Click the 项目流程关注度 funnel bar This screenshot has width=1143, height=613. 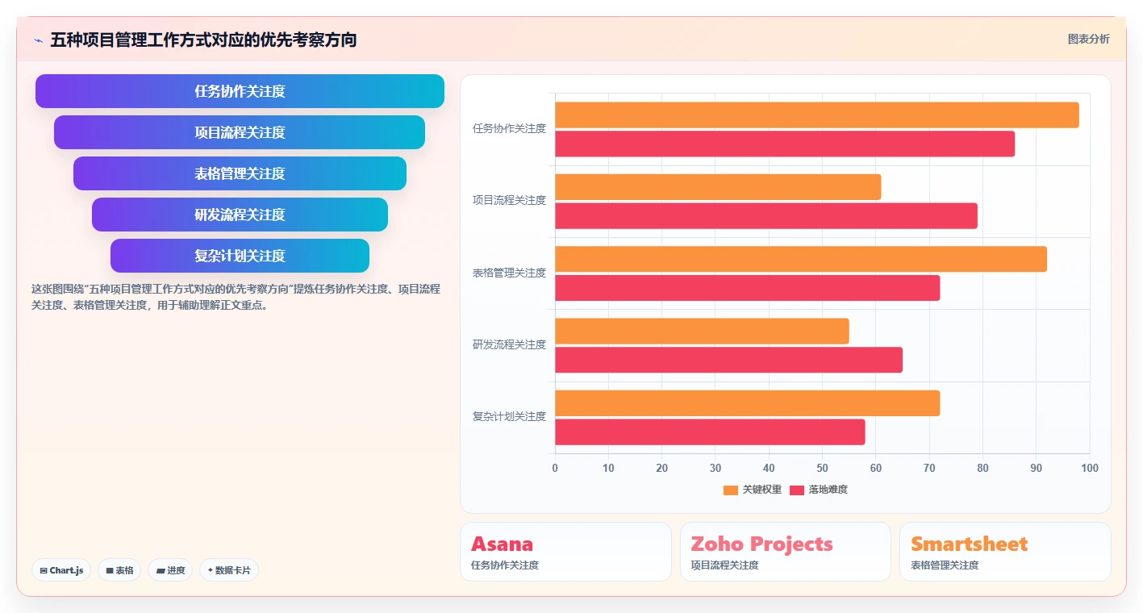click(240, 132)
